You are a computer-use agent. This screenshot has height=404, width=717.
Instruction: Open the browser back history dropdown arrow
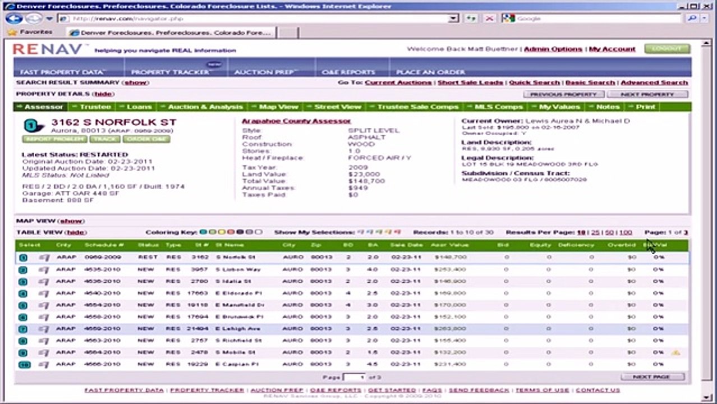coord(49,19)
